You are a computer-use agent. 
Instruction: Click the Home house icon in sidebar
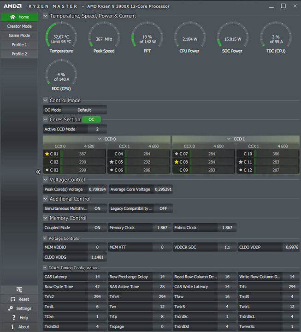pyautogui.click(x=13, y=17)
